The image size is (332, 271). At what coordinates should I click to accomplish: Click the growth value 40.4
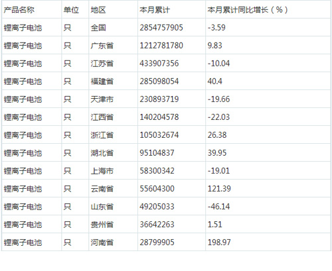pos(214,81)
